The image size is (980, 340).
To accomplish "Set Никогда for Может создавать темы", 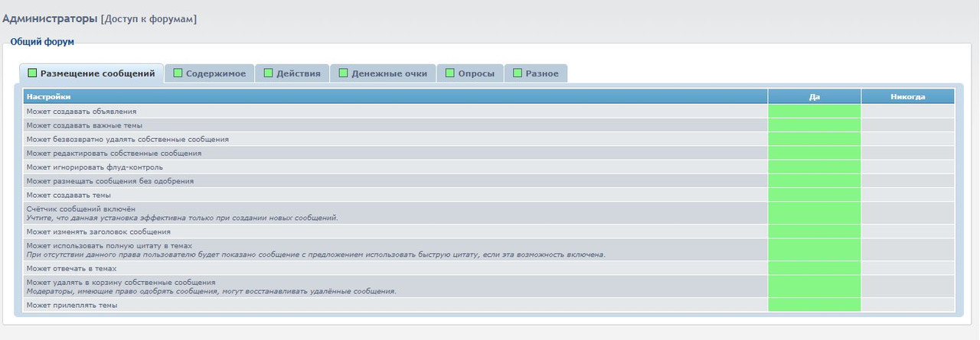I will click(x=908, y=194).
